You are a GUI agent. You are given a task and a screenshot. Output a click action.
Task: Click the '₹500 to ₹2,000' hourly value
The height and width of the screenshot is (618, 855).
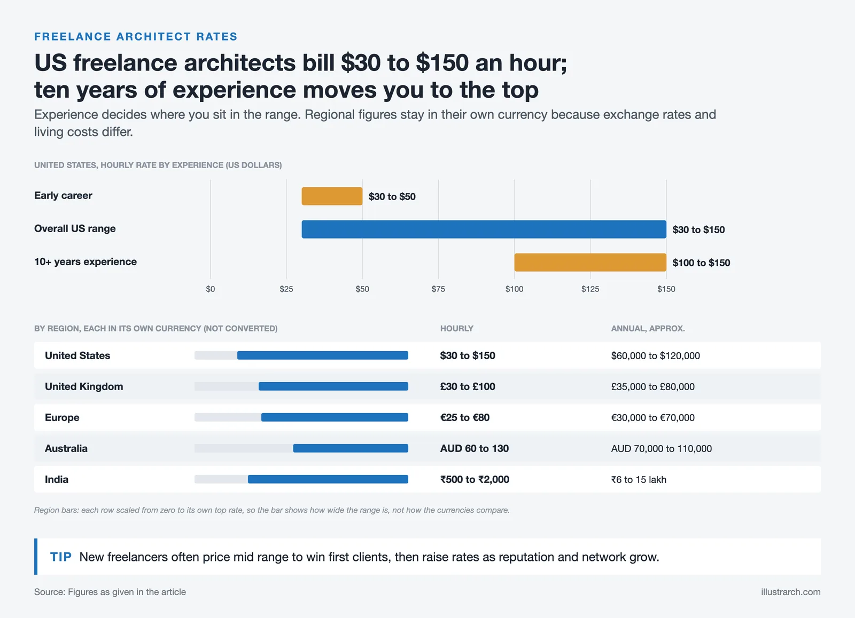475,479
